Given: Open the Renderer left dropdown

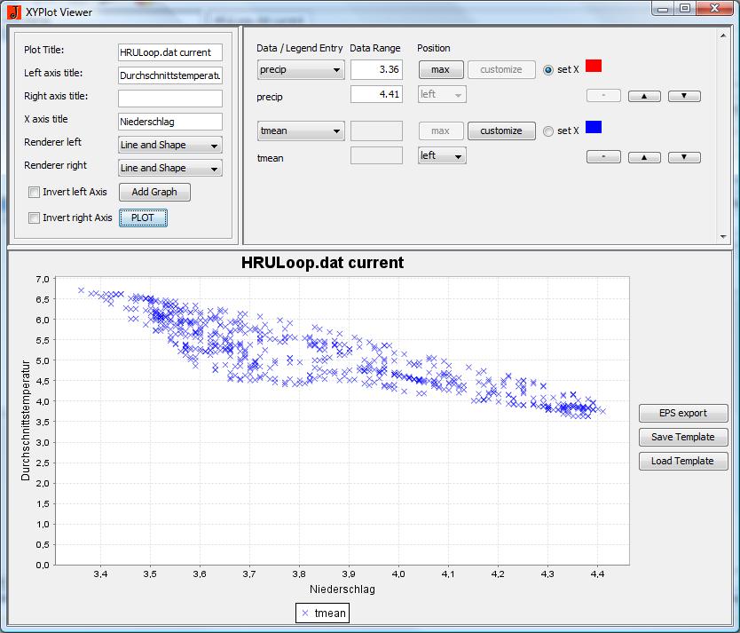Looking at the screenshot, I should click(x=169, y=145).
